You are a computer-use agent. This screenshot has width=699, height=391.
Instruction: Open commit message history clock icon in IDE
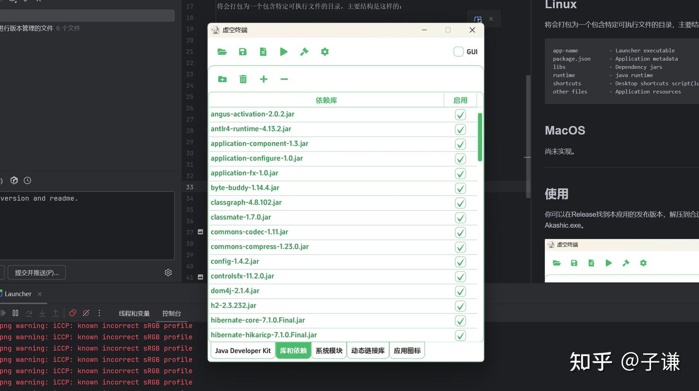(28, 180)
